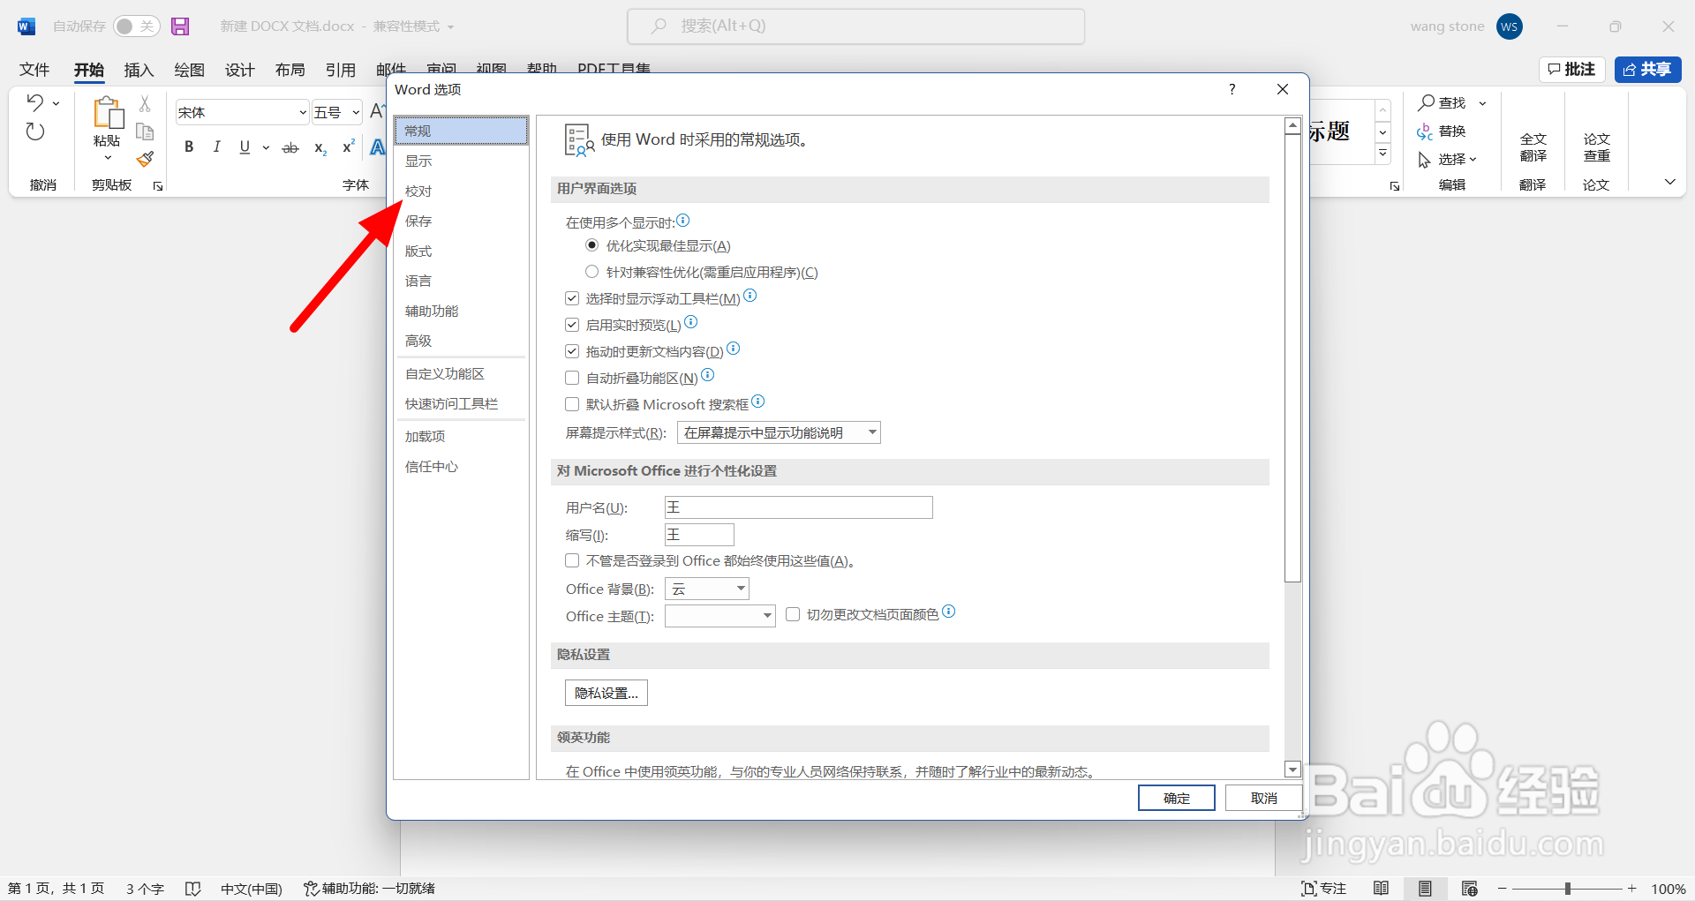Enable collapse Microsoft Search box checkbox
Screen dimensions: 1695x901
point(572,404)
